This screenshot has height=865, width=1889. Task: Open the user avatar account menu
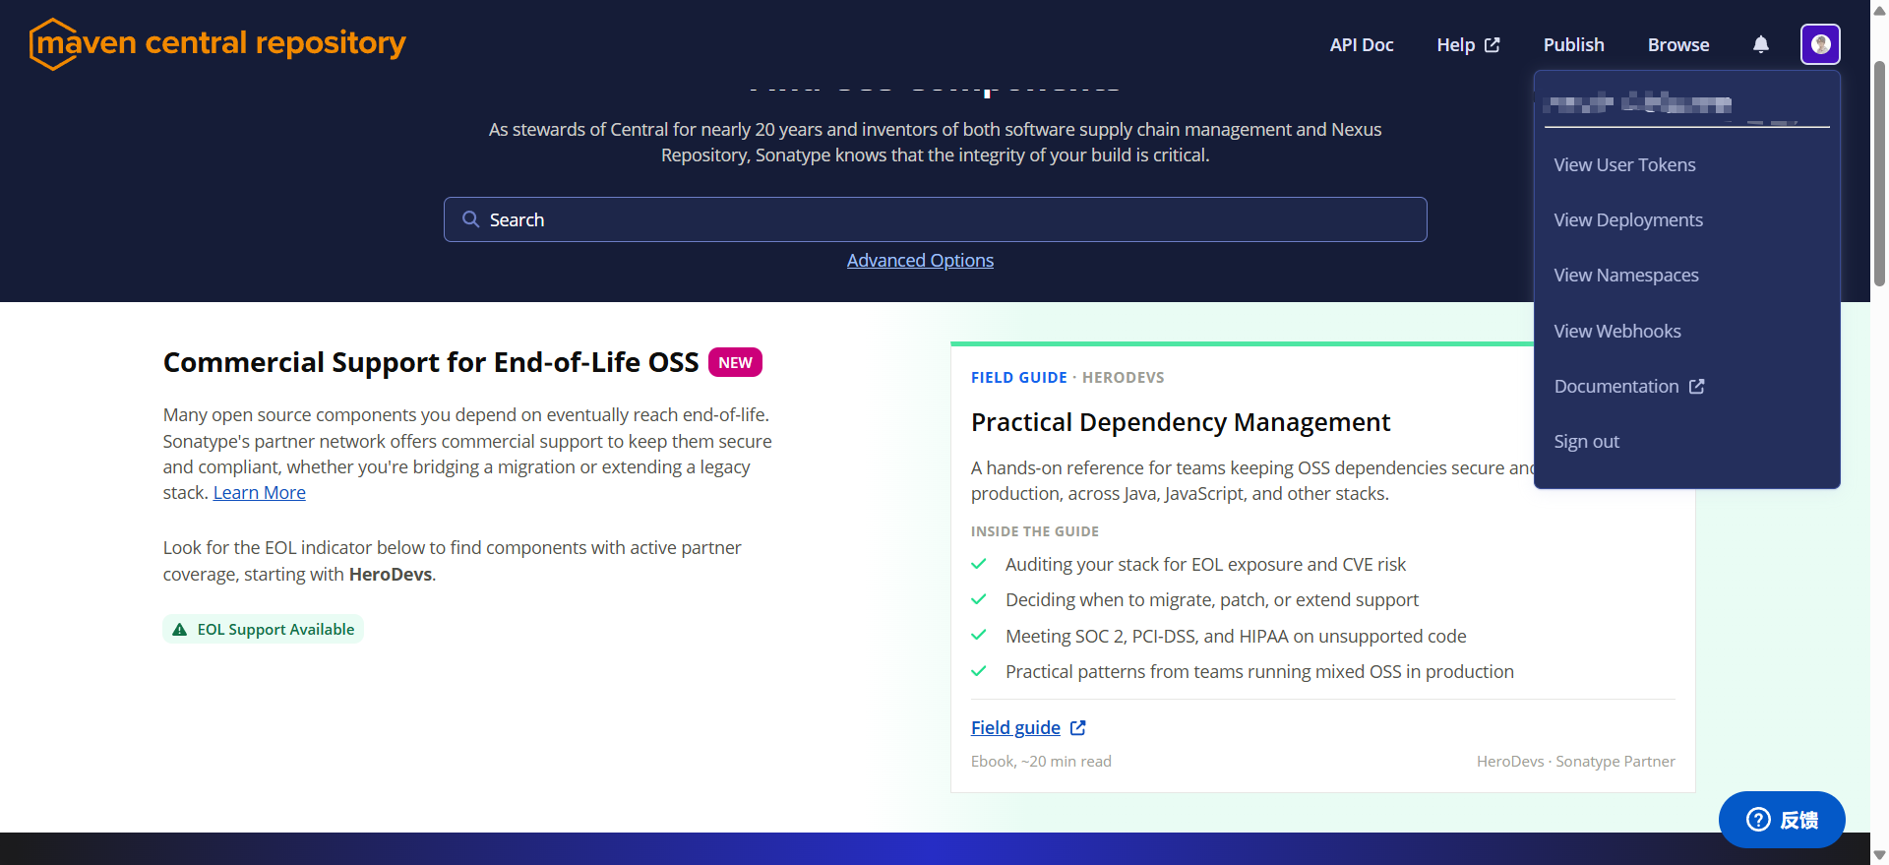[x=1820, y=44]
